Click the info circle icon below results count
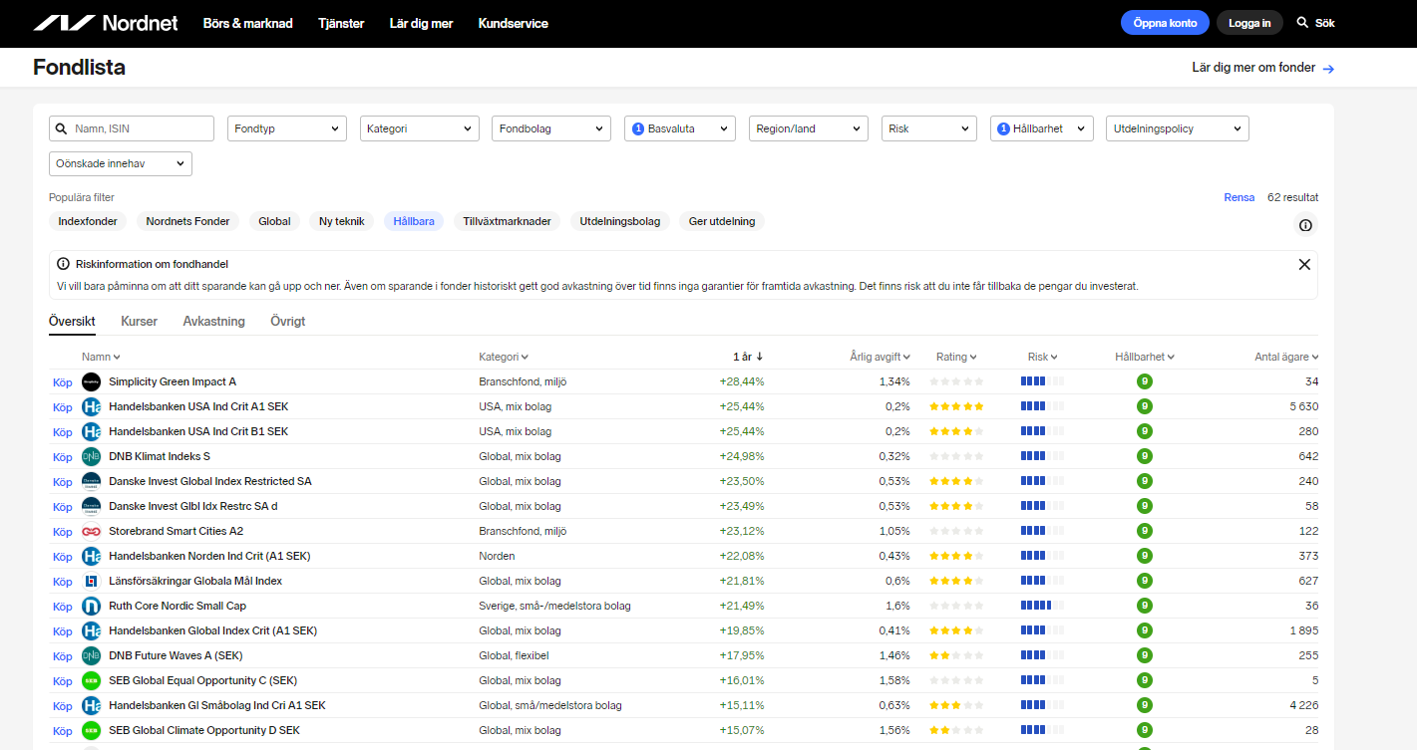Image resolution: width=1417 pixels, height=750 pixels. [x=1305, y=225]
